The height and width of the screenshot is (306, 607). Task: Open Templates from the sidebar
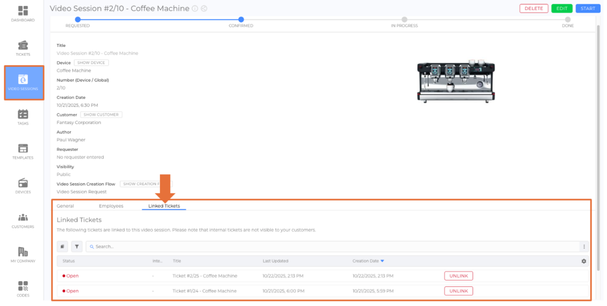tap(23, 151)
